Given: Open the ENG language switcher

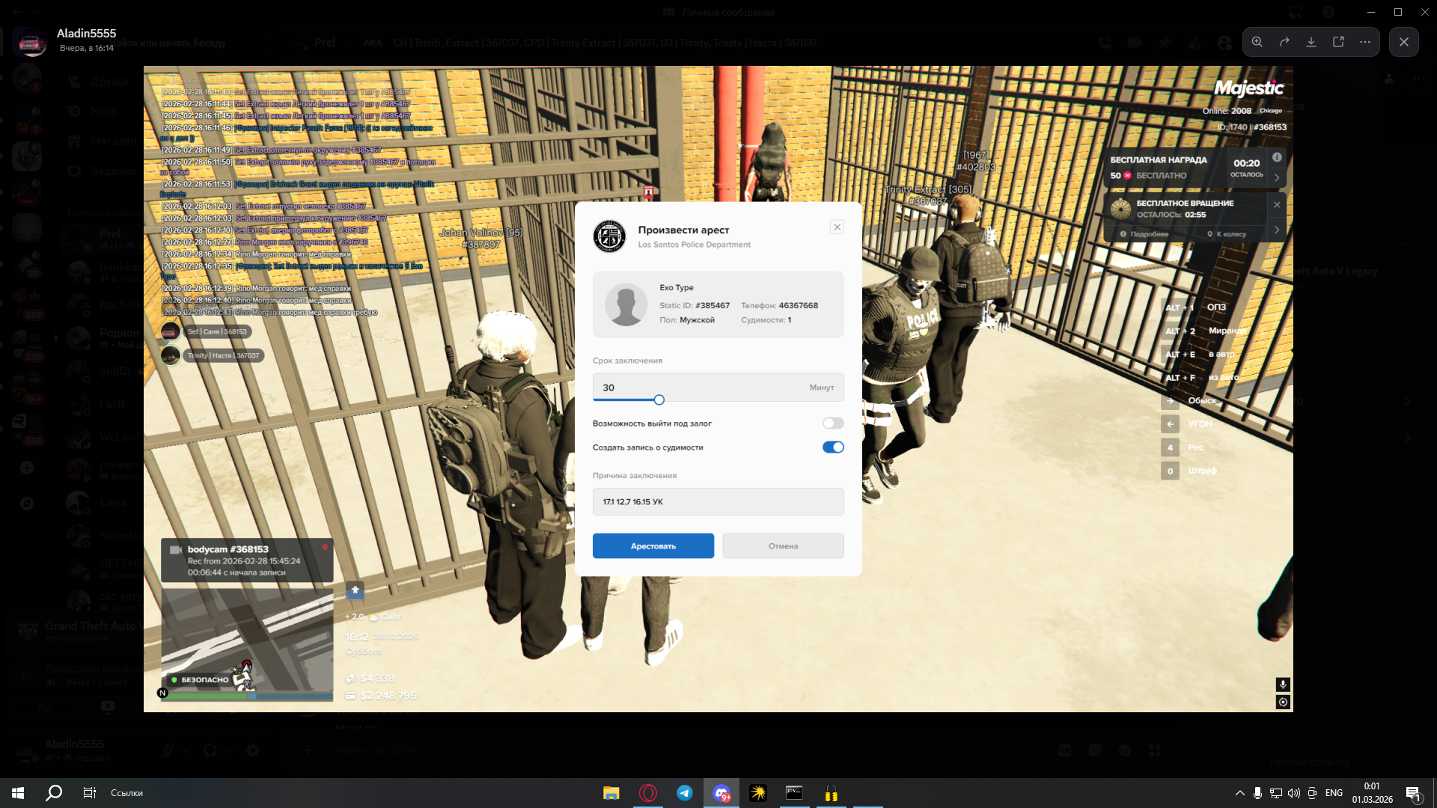Looking at the screenshot, I should pos(1334,793).
